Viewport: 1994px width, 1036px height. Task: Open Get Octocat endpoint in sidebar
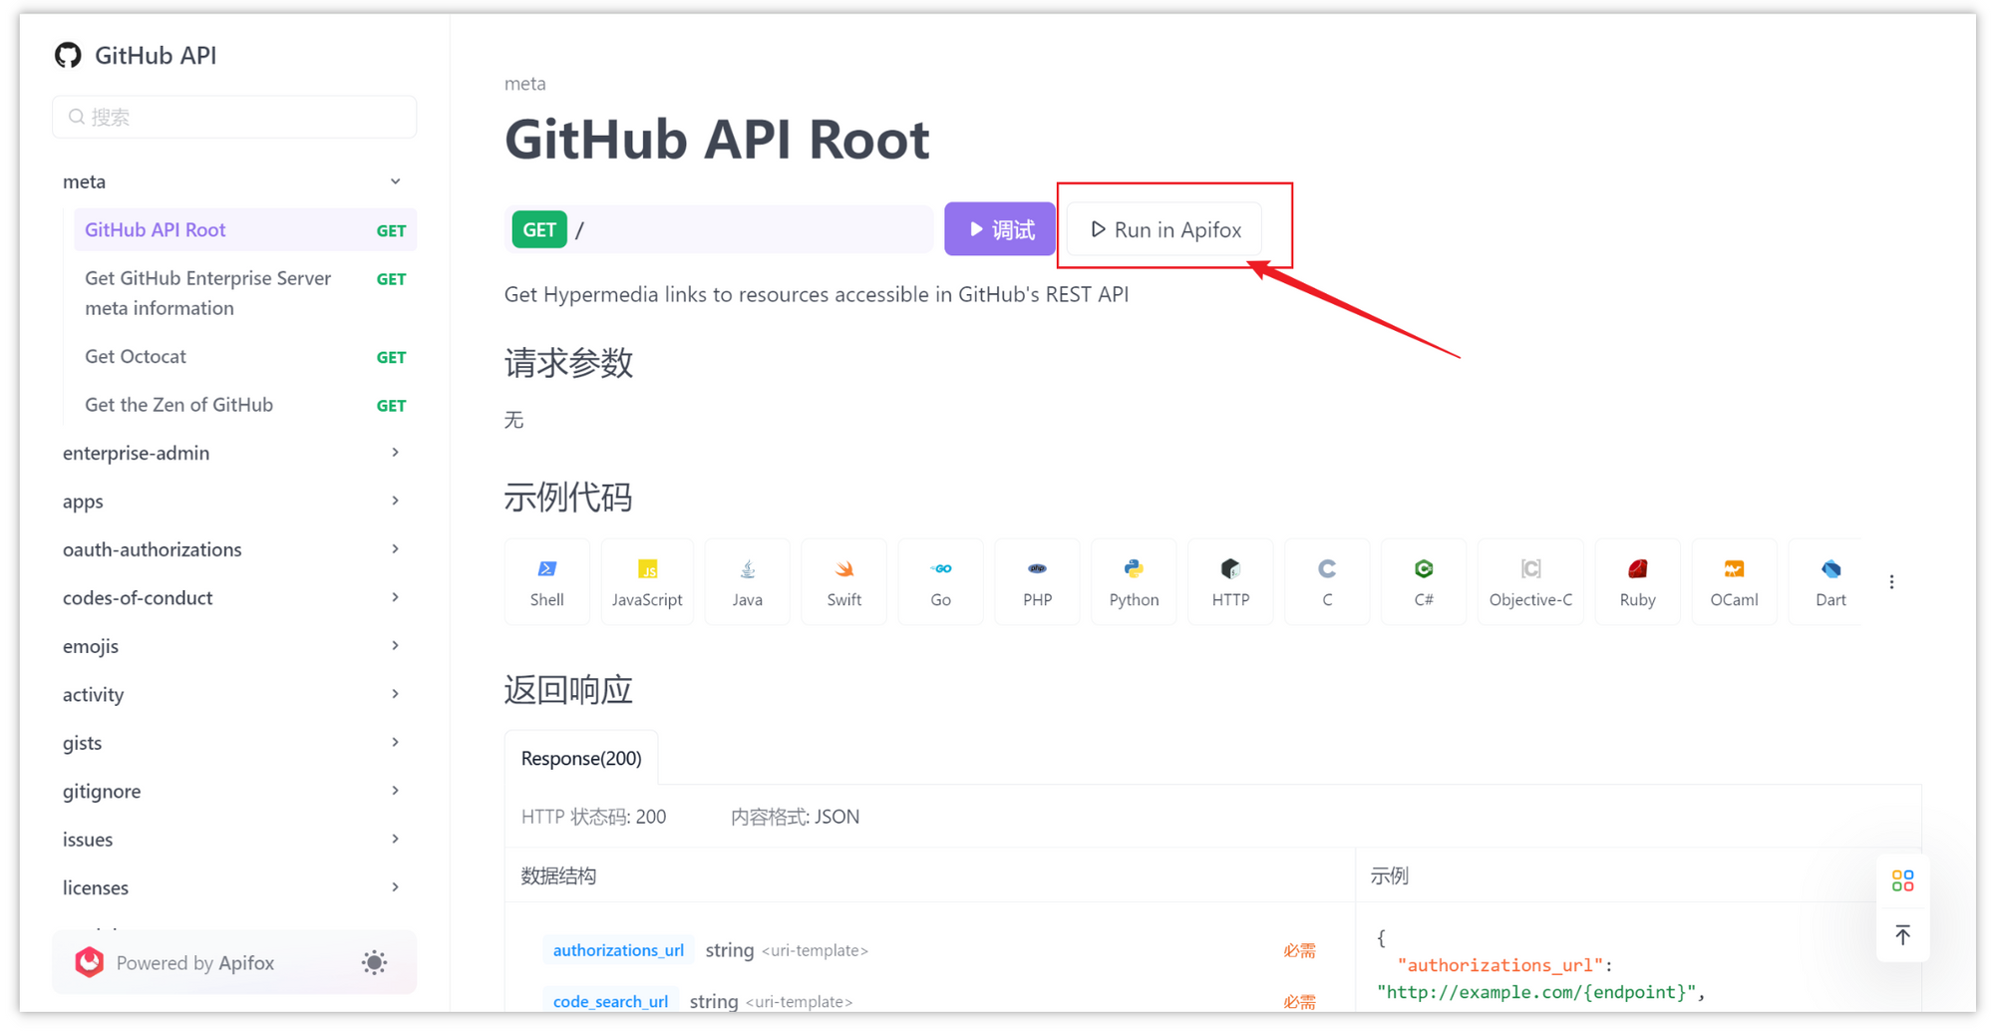(x=245, y=356)
